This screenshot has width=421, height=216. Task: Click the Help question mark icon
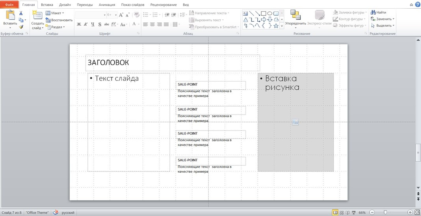pyautogui.click(x=417, y=5)
